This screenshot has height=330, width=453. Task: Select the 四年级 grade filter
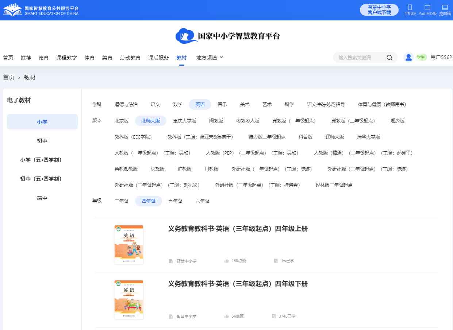click(149, 201)
